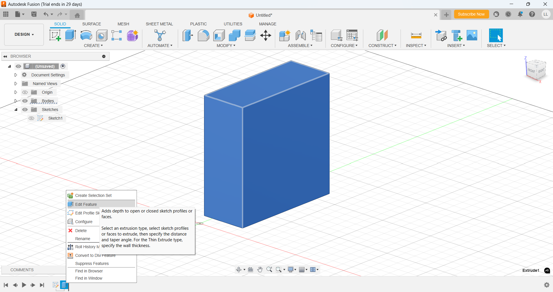Select the Hole tool
This screenshot has width=553, height=292.
coord(101,35)
